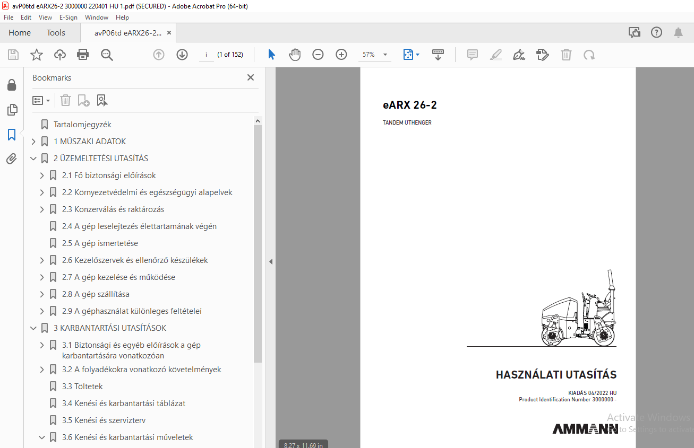Image resolution: width=694 pixels, height=448 pixels.
Task: Star this file as favorite
Action: pos(37,55)
